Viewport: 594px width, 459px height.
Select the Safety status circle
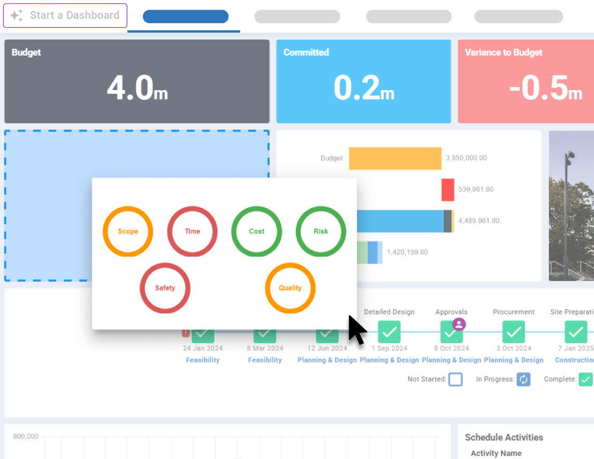pyautogui.click(x=165, y=288)
